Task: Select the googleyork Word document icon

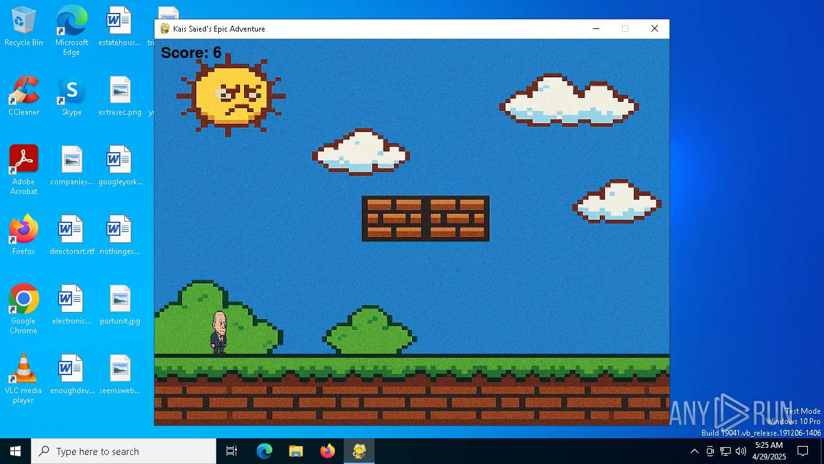Action: click(120, 166)
